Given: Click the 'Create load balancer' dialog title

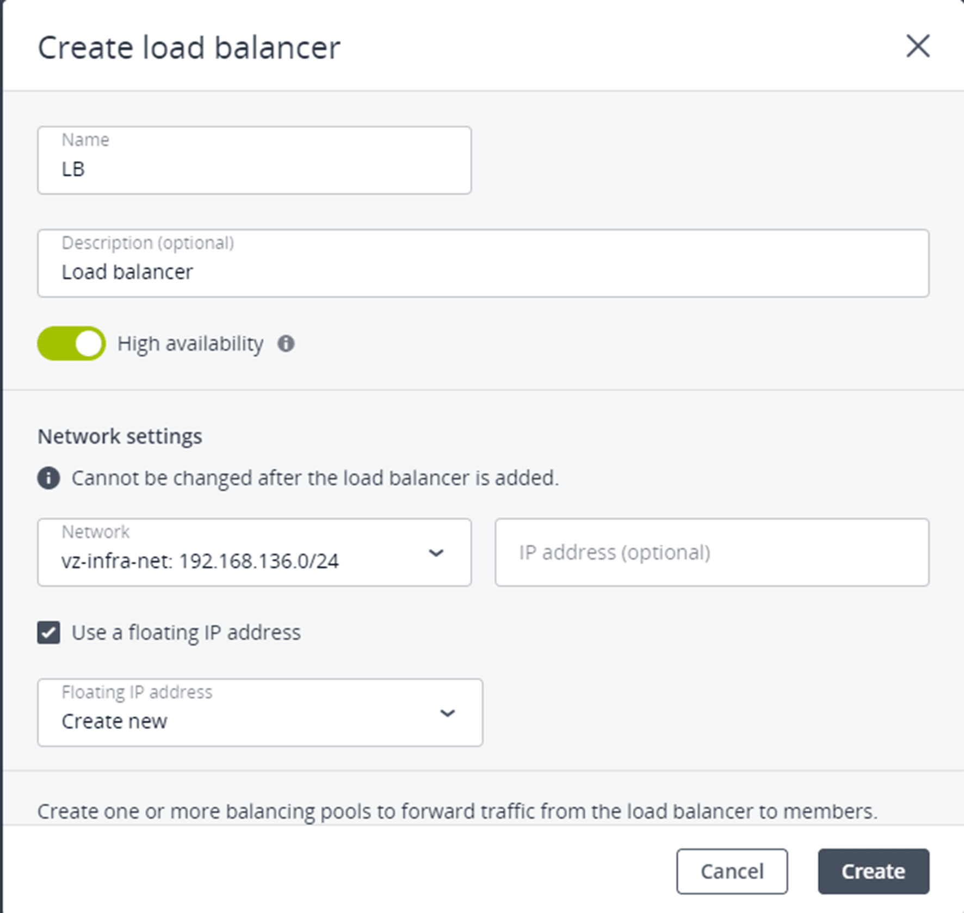Looking at the screenshot, I should pos(189,47).
